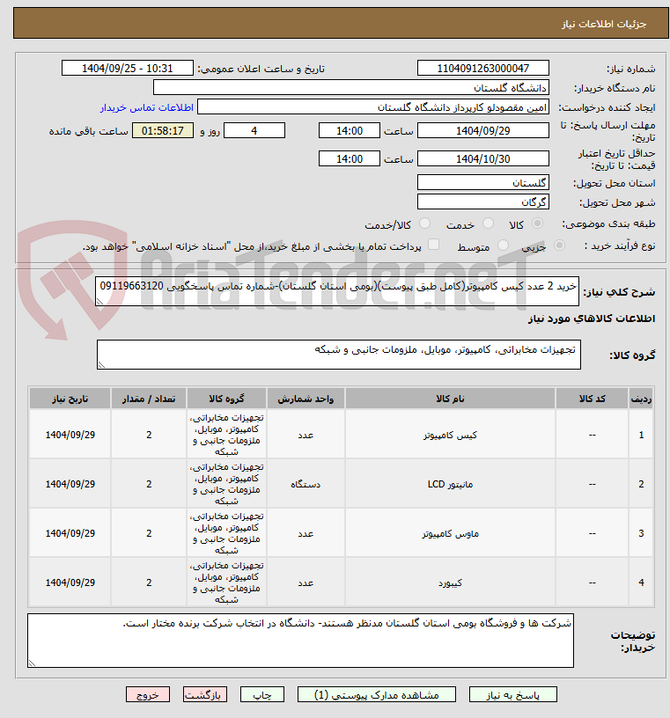Click the پاسخ به نیاز button

(512, 694)
